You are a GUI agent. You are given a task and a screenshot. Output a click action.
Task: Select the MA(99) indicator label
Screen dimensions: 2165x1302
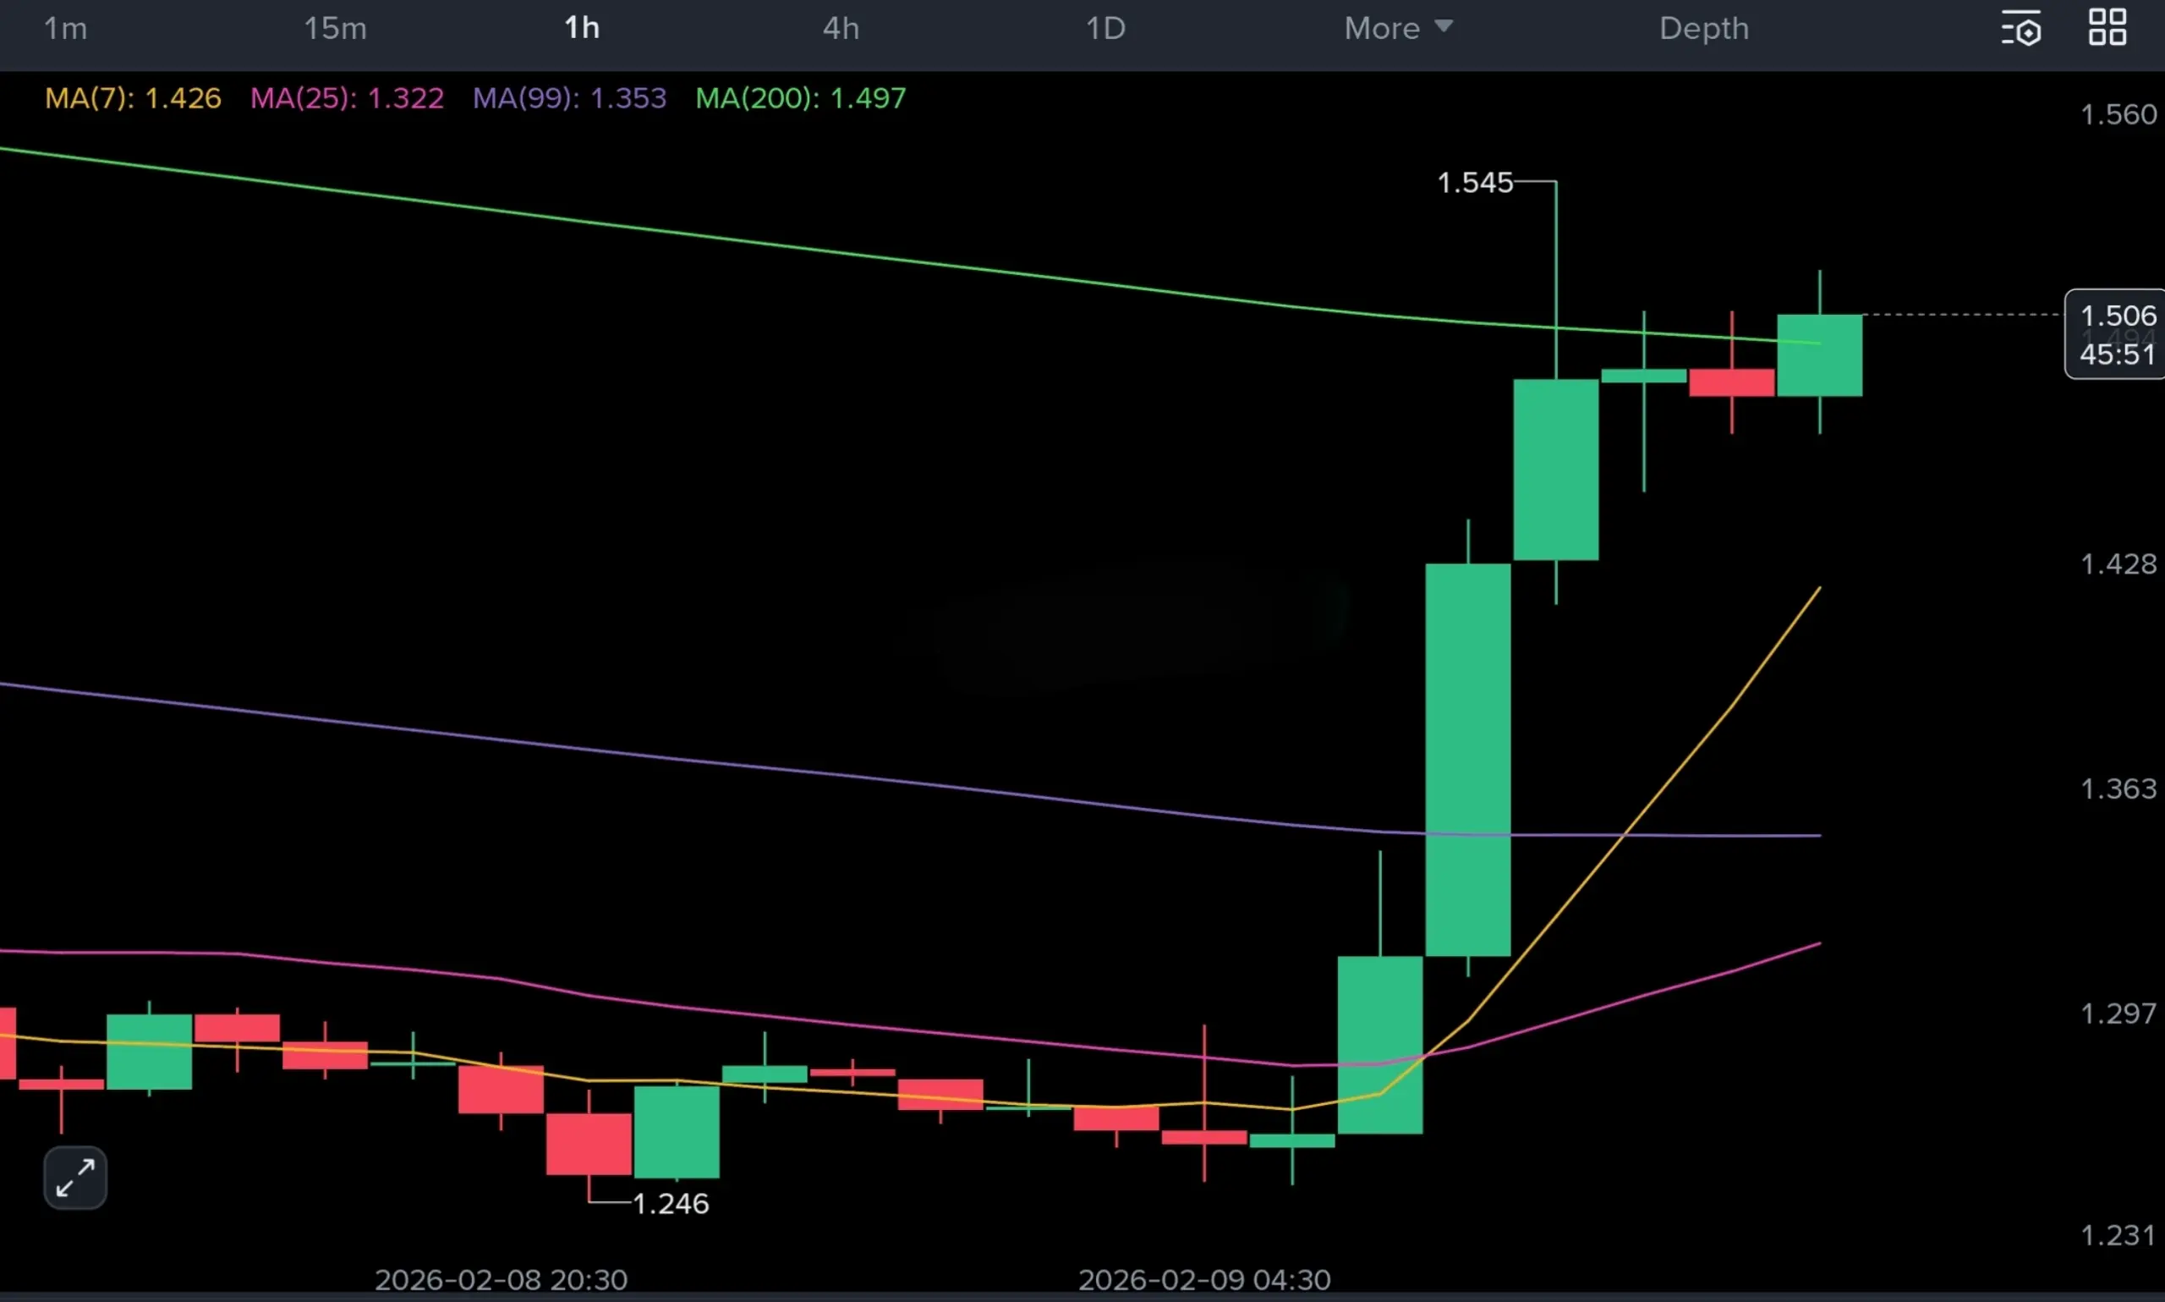[569, 97]
